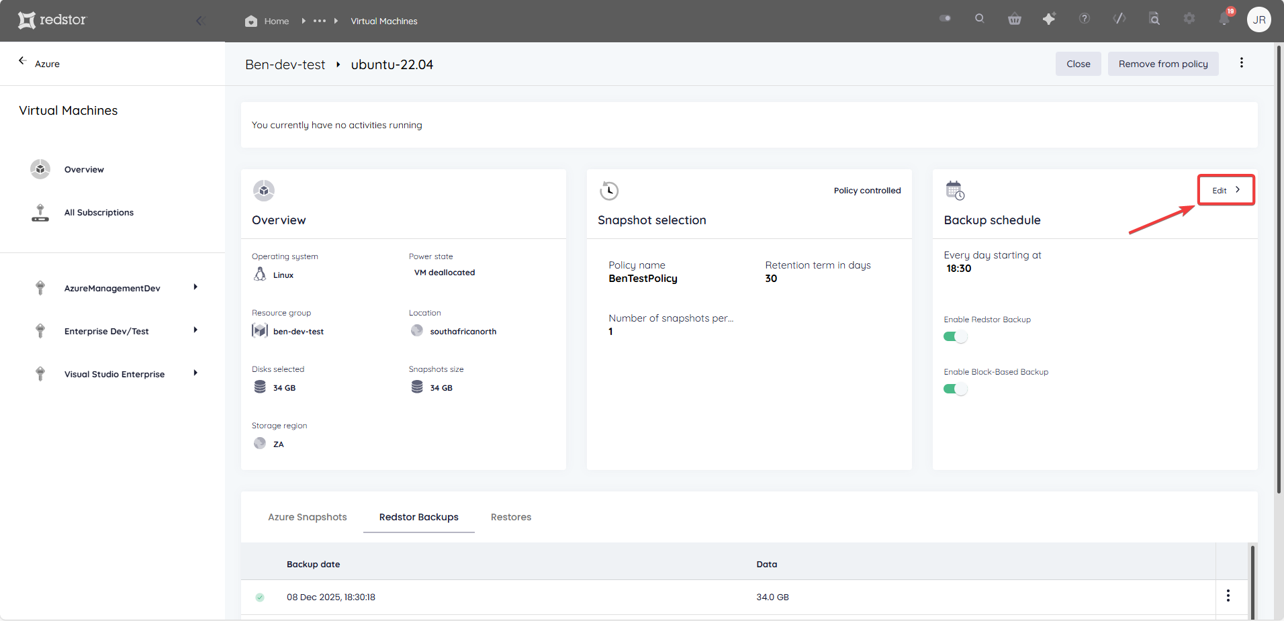This screenshot has width=1284, height=621.
Task: Toggle Enable Redstor Backup switch
Action: pyautogui.click(x=956, y=336)
